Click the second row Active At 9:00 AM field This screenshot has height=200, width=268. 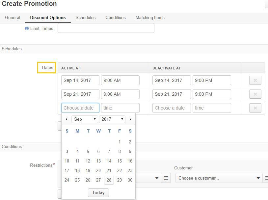click(120, 94)
